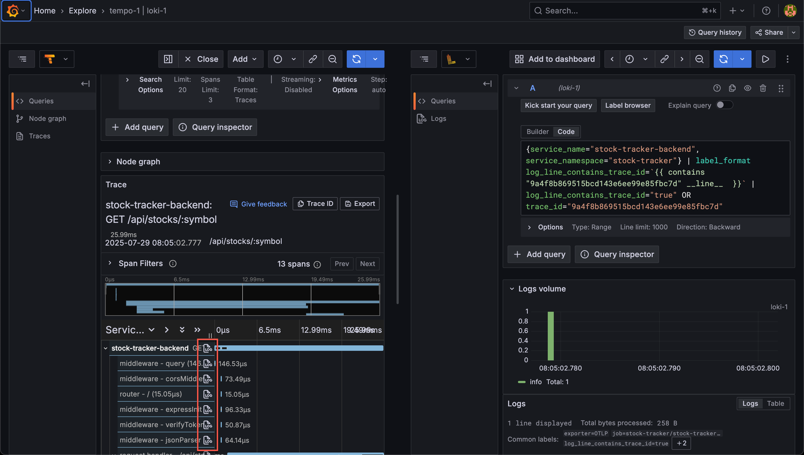
Task: Toggle left pane content outline icon
Action: (22, 59)
